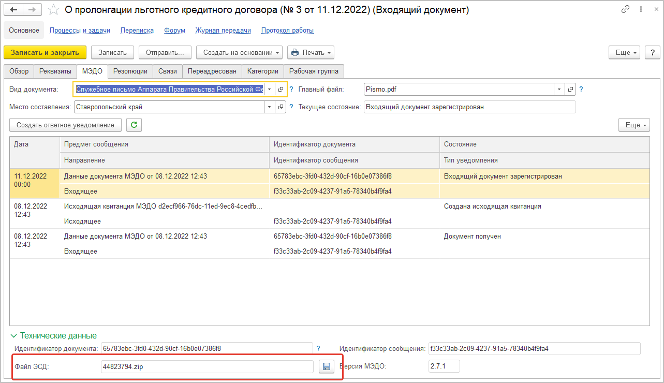This screenshot has width=664, height=383.
Task: Click open-form icon next to Pismo.pdf
Action: point(570,90)
